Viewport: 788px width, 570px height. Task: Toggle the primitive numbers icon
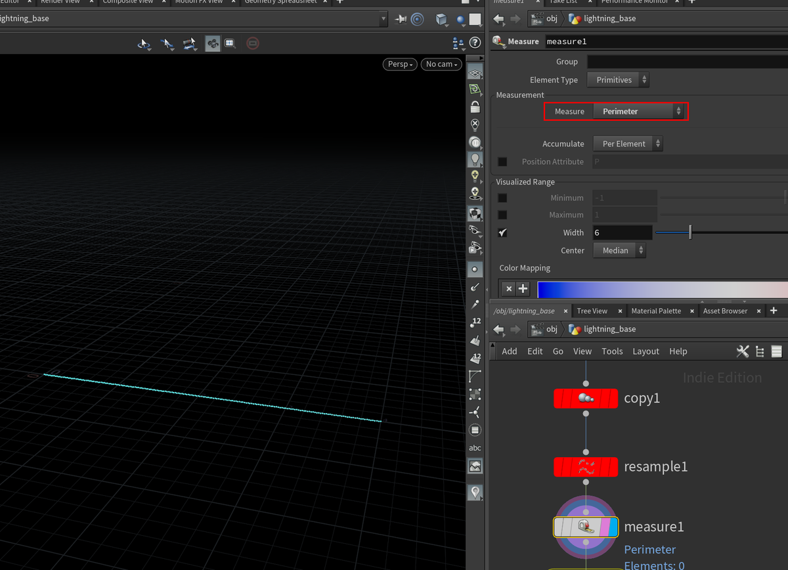click(x=475, y=359)
